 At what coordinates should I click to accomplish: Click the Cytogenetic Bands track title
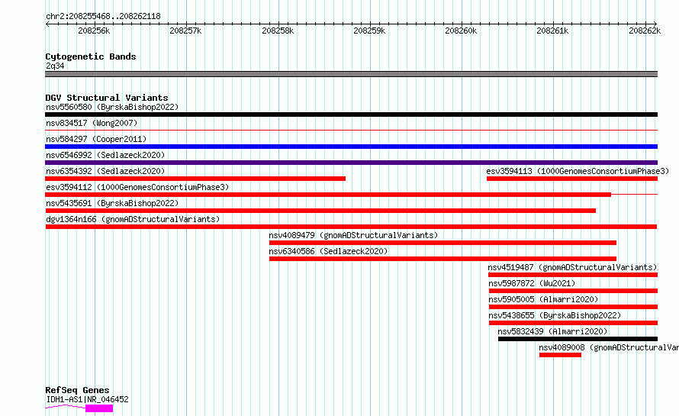[x=91, y=56]
